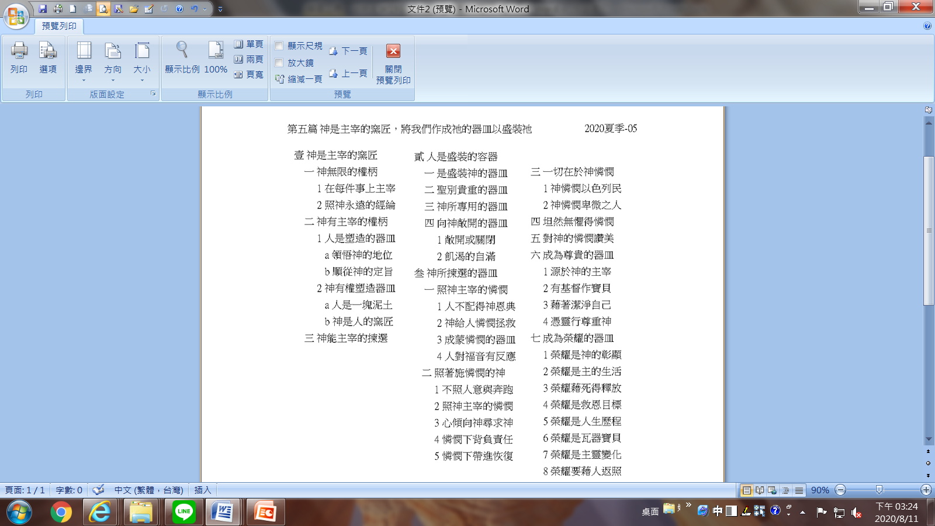Open the LINE app from the taskbar

pyautogui.click(x=184, y=512)
